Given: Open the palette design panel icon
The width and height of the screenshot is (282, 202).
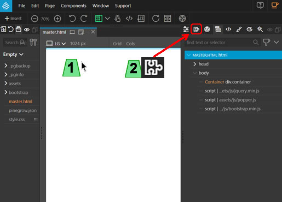Looking at the screenshot, I should 250,29.
